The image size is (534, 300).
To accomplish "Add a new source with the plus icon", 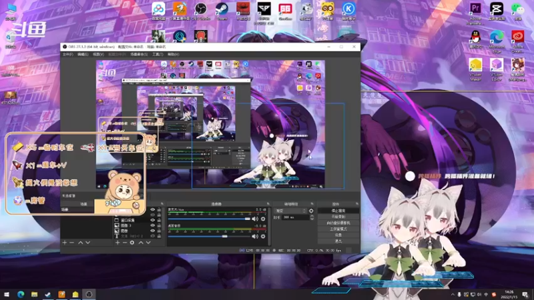I will click(117, 243).
